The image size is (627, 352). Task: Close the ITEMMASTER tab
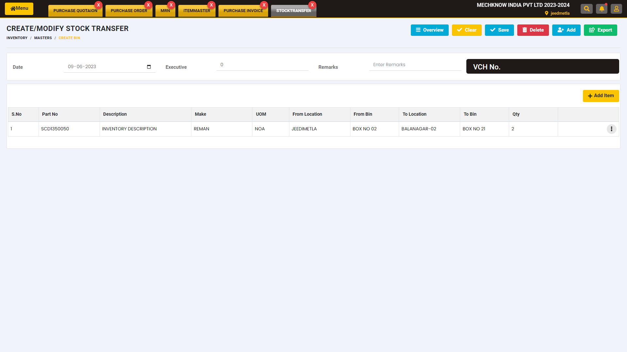click(x=211, y=5)
